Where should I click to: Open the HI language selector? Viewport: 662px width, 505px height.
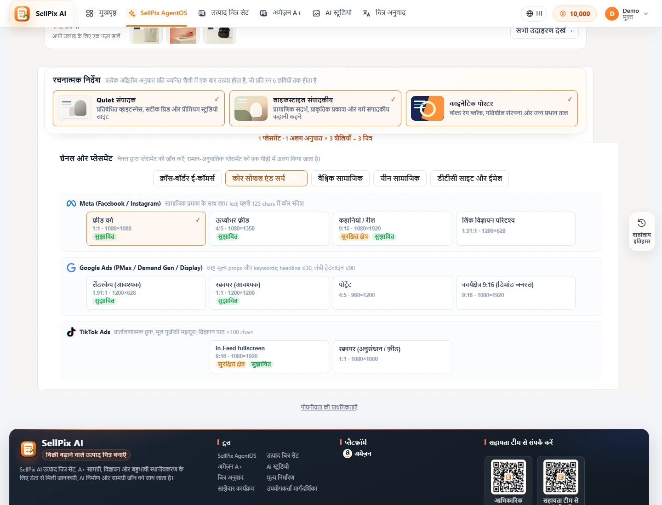[x=534, y=14]
